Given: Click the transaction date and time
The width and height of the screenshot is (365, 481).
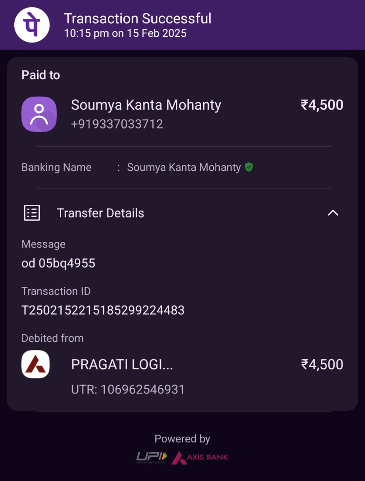Looking at the screenshot, I should pyautogui.click(x=125, y=33).
